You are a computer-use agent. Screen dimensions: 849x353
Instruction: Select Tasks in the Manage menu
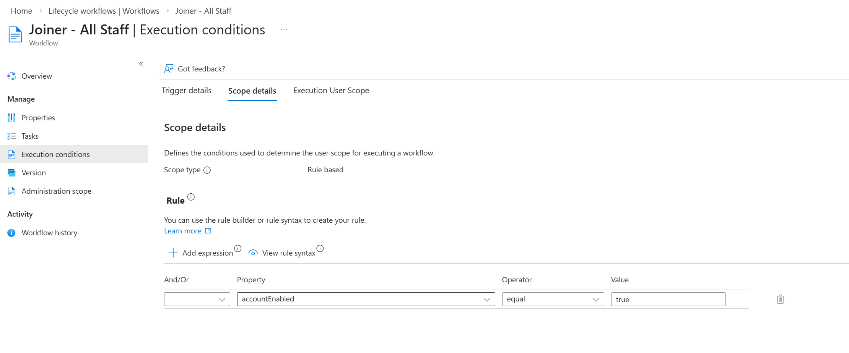(30, 136)
